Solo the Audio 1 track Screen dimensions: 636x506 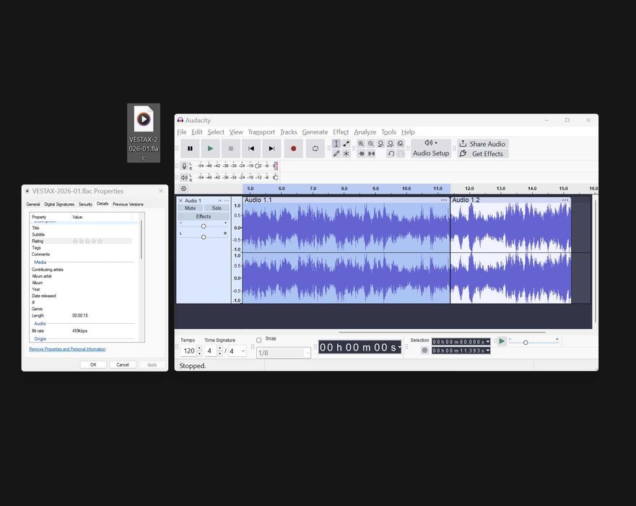tap(217, 208)
